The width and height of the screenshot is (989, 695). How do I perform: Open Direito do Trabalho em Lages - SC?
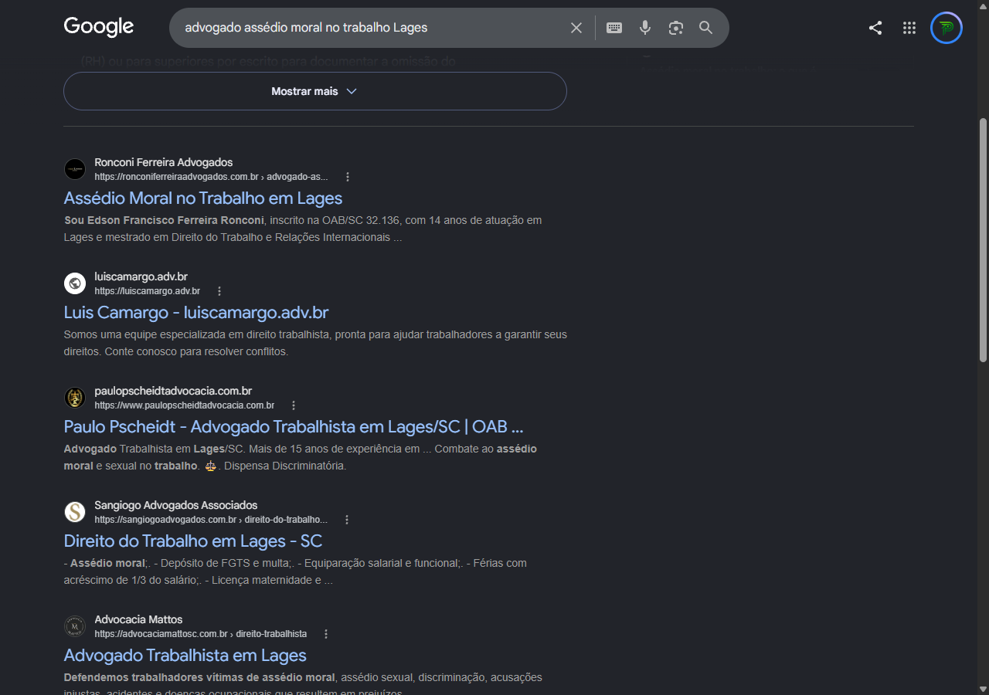click(193, 541)
